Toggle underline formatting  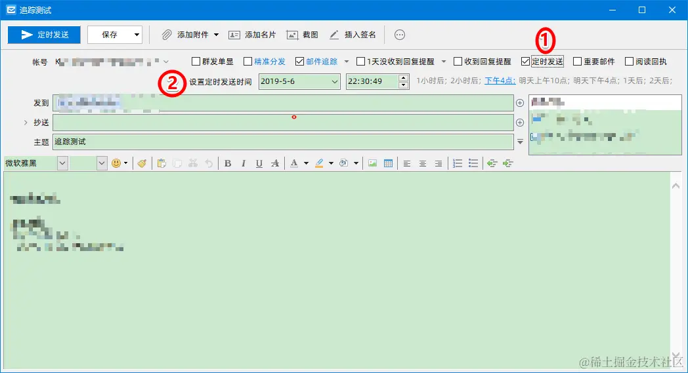(259, 163)
